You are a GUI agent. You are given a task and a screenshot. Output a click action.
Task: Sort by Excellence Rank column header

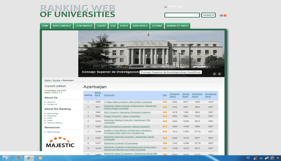pyautogui.click(x=211, y=95)
